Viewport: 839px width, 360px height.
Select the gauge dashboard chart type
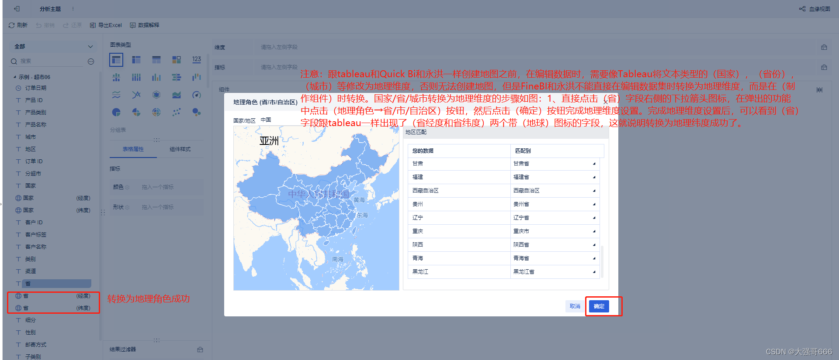tap(197, 95)
